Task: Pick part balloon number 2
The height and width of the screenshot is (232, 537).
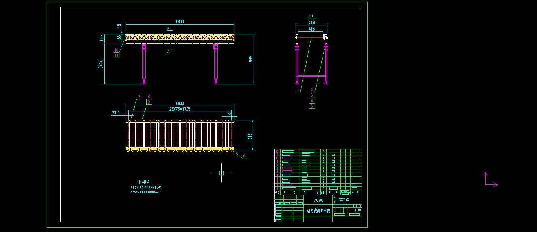Action: [x=312, y=90]
